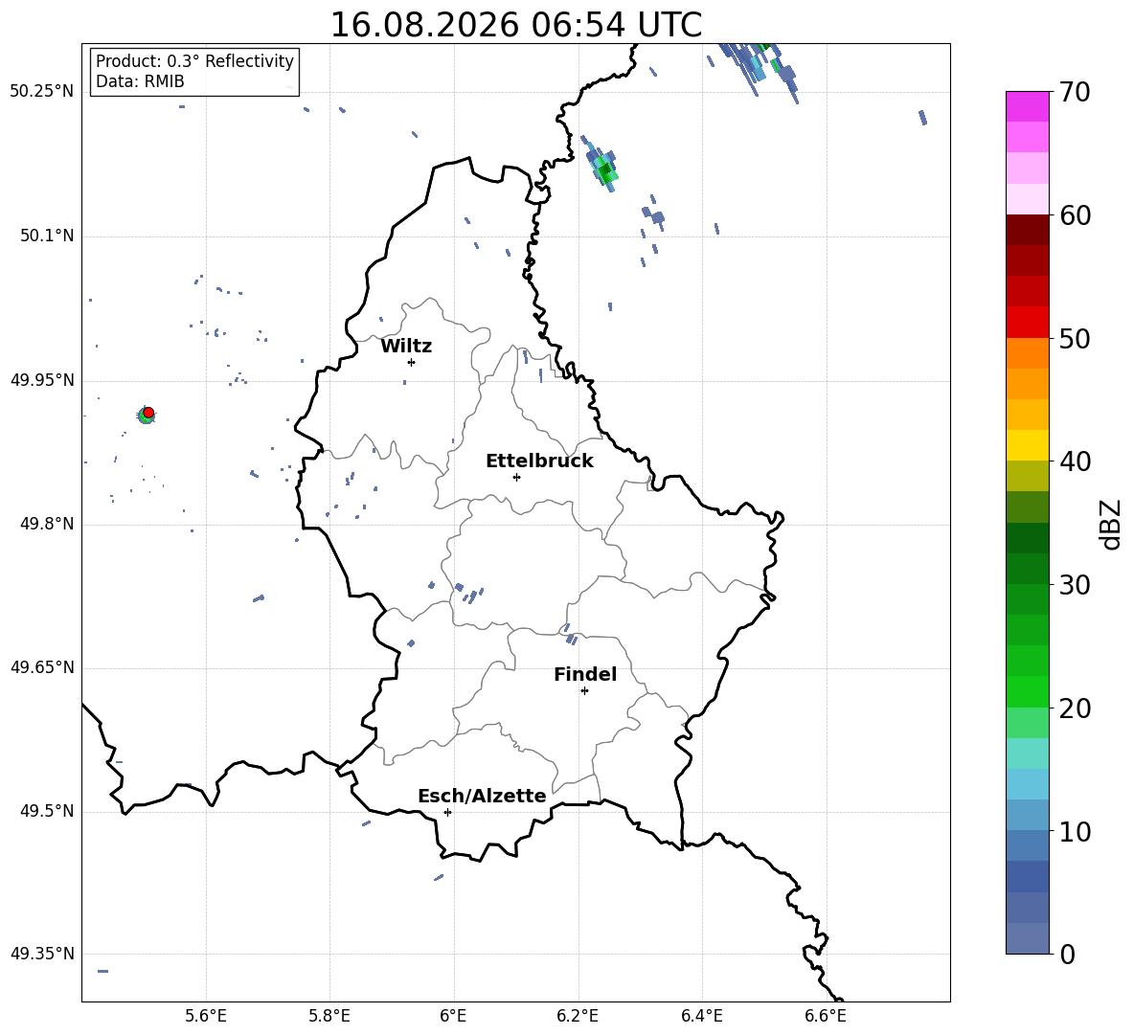Select the Wiltz city label
This screenshot has width=1134, height=1035.
coord(406,347)
